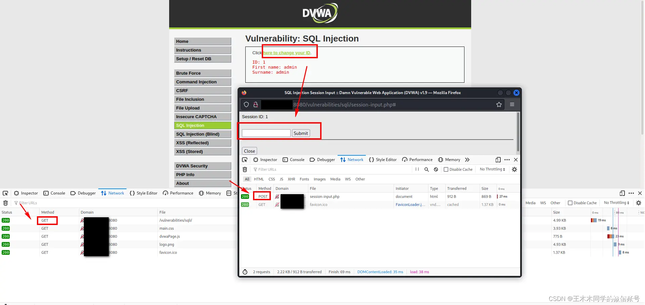Open the popup devtools three-dot options menu

click(507, 160)
